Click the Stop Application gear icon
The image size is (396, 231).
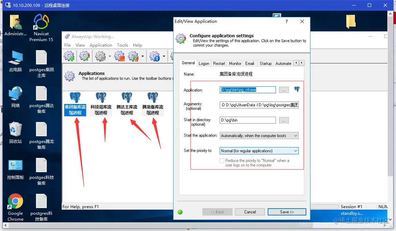pos(119,56)
